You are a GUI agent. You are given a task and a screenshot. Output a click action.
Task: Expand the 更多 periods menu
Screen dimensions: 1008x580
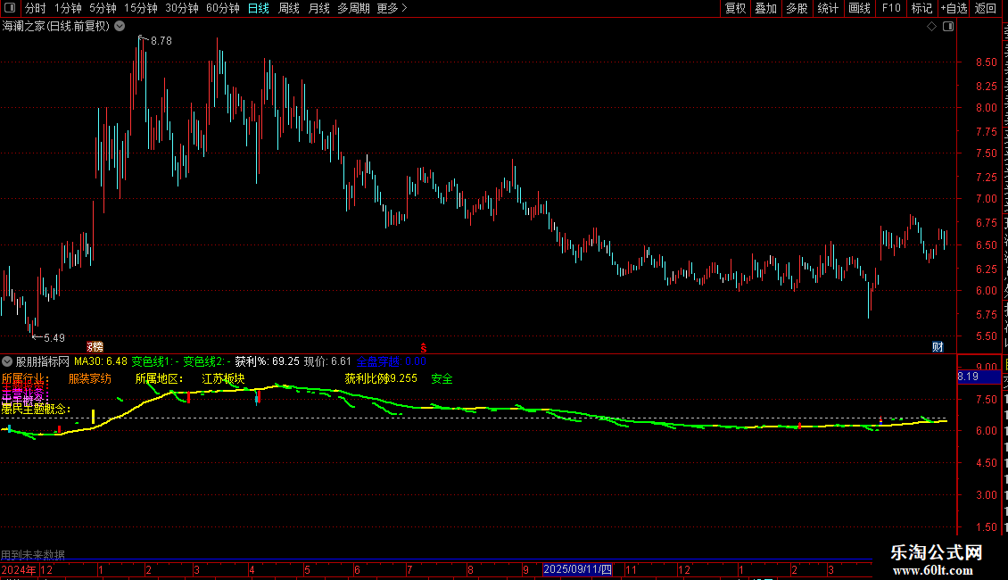392,8
